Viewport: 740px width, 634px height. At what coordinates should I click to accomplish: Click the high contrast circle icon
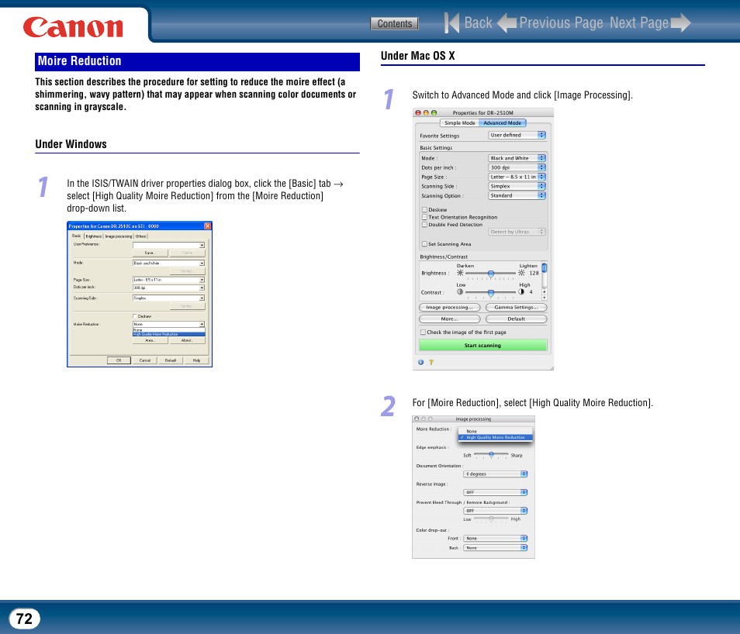(521, 291)
